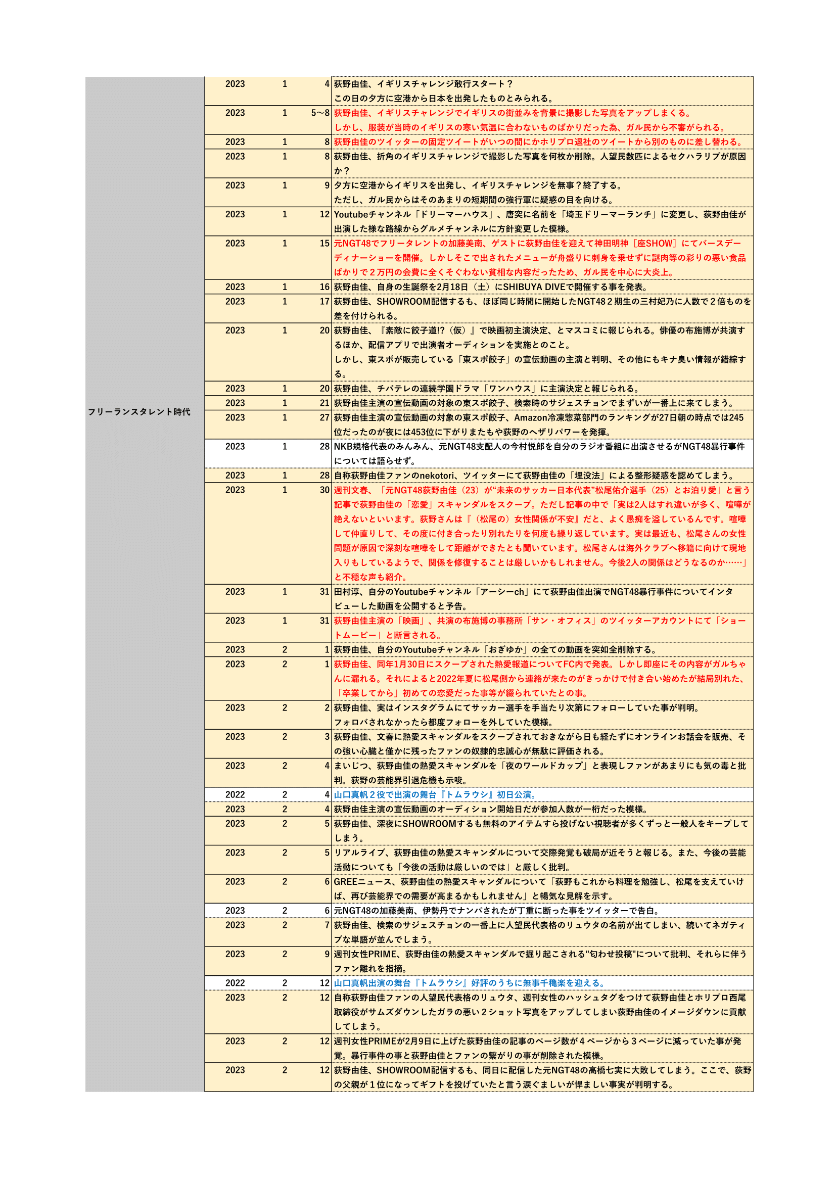The width and height of the screenshot is (836, 1182).
Task: Click the リアルライブ report entry
Action: click(542, 860)
